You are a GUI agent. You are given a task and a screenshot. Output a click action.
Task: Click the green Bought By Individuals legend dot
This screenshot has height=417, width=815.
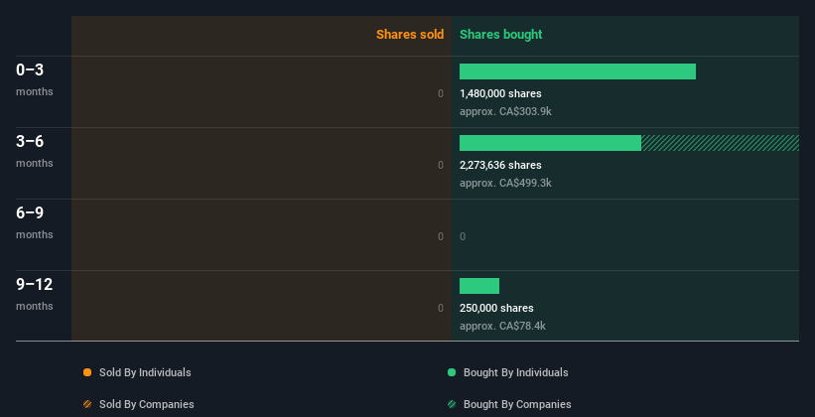pyautogui.click(x=452, y=372)
